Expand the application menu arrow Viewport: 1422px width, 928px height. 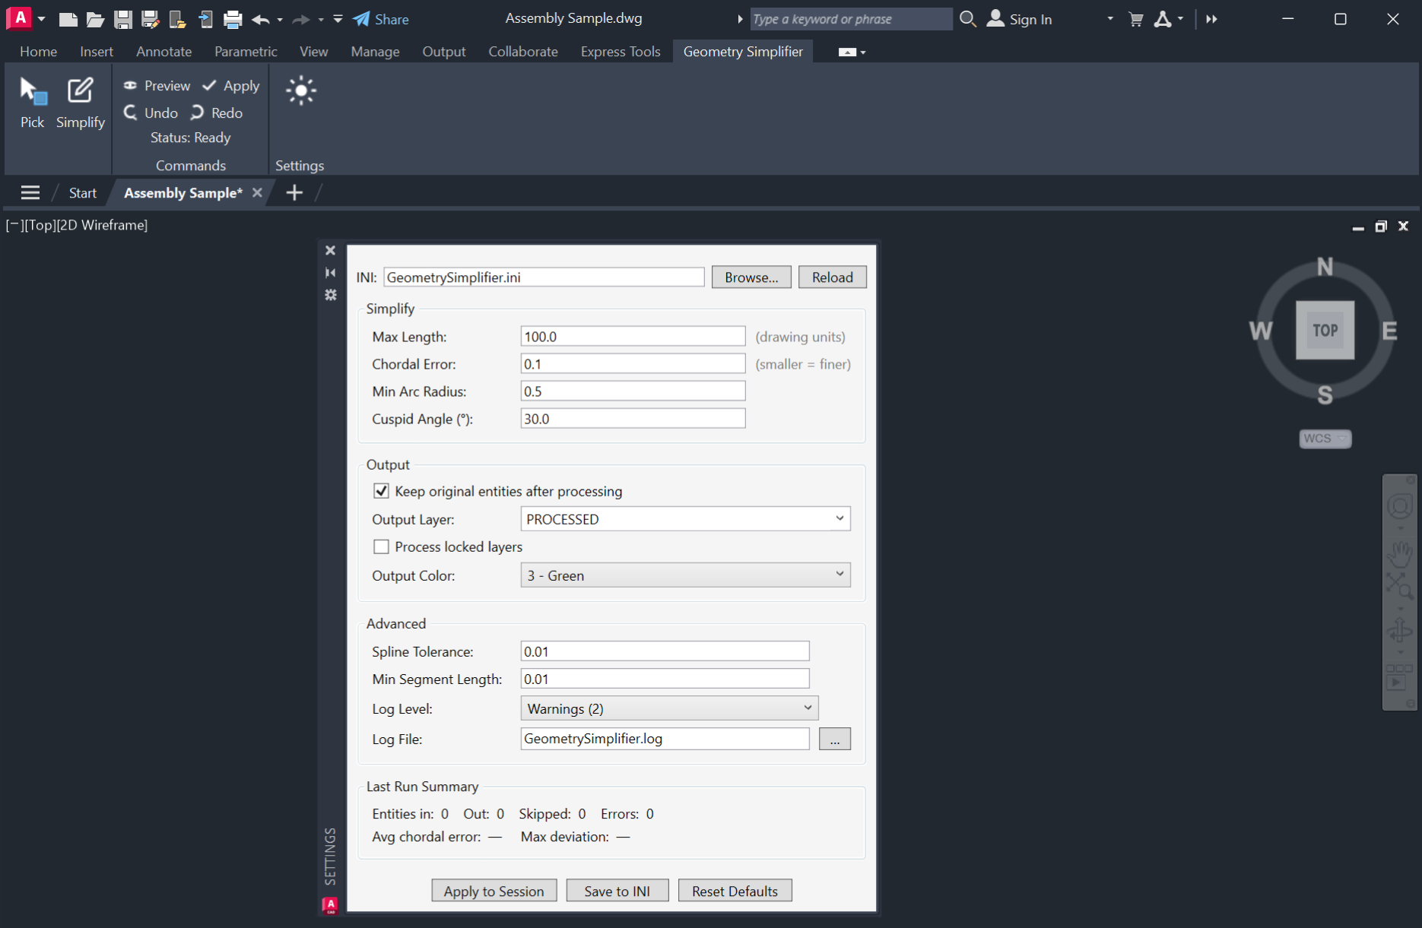(42, 19)
